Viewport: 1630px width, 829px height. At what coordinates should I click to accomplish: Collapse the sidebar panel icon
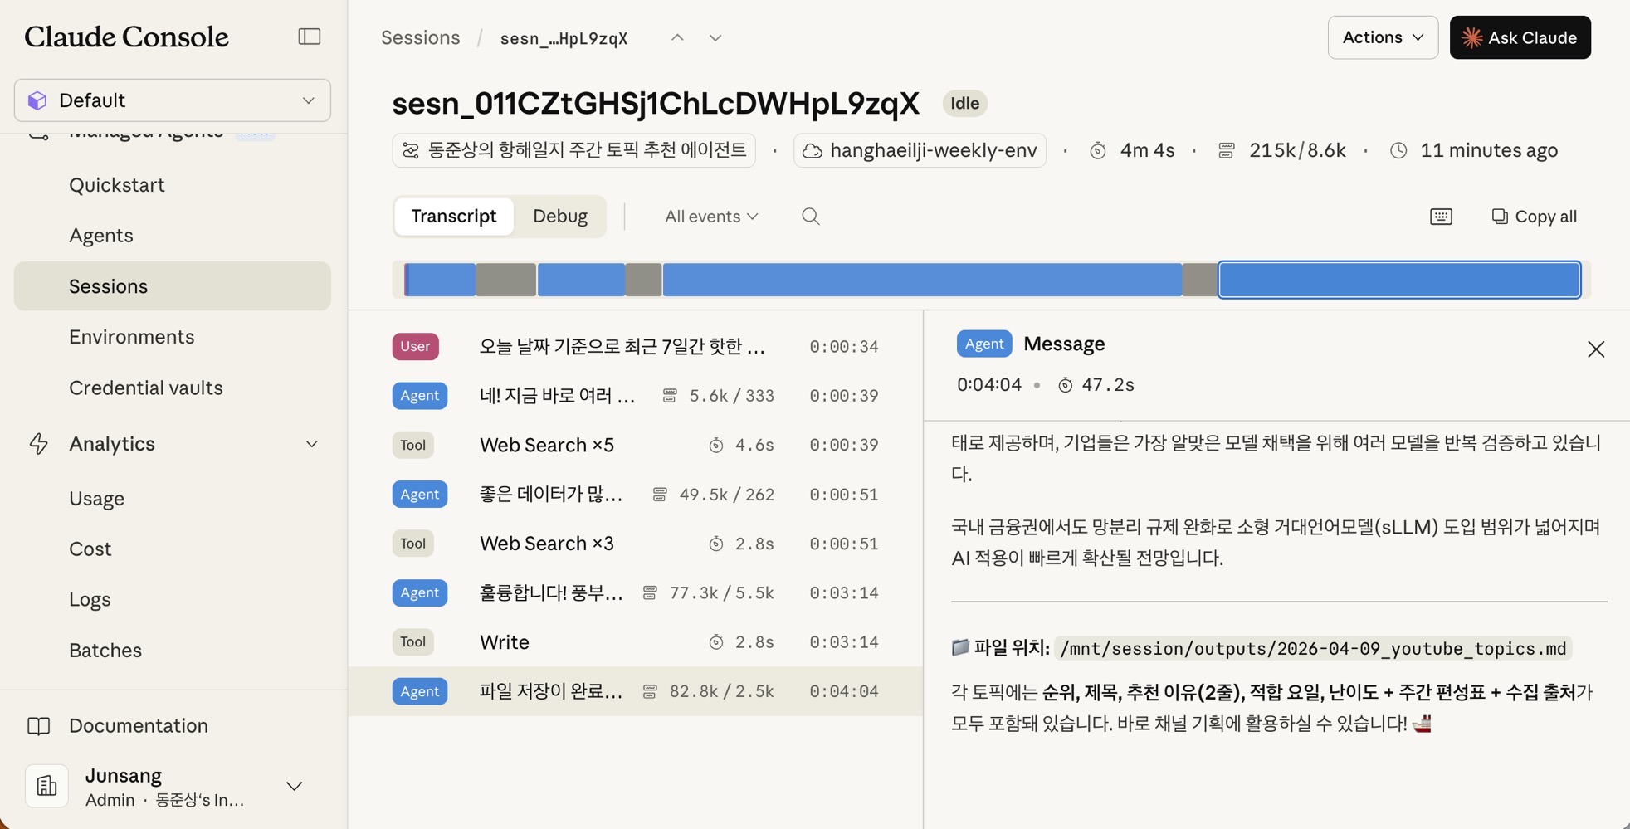[x=309, y=37]
